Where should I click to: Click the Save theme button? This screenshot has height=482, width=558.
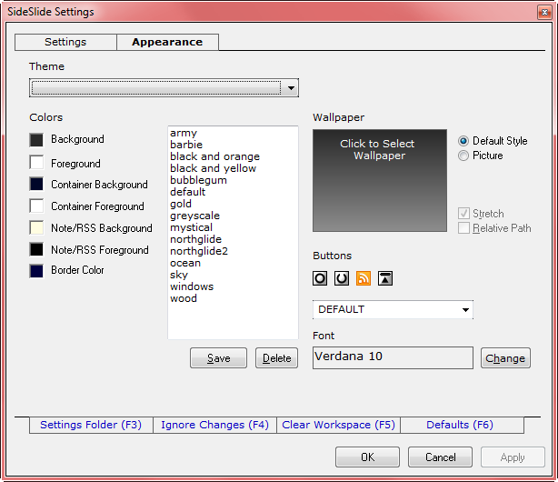click(218, 358)
